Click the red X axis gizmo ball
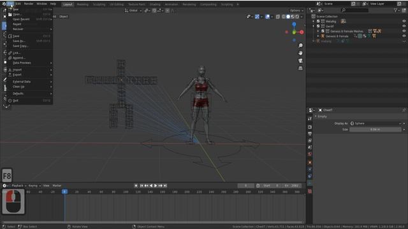Screen dimensions: 408x229 coord(302,32)
